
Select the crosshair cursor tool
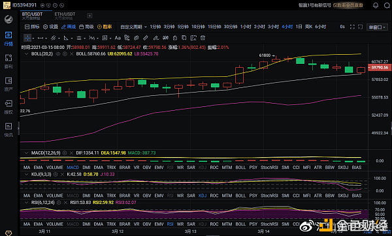tap(27, 38)
